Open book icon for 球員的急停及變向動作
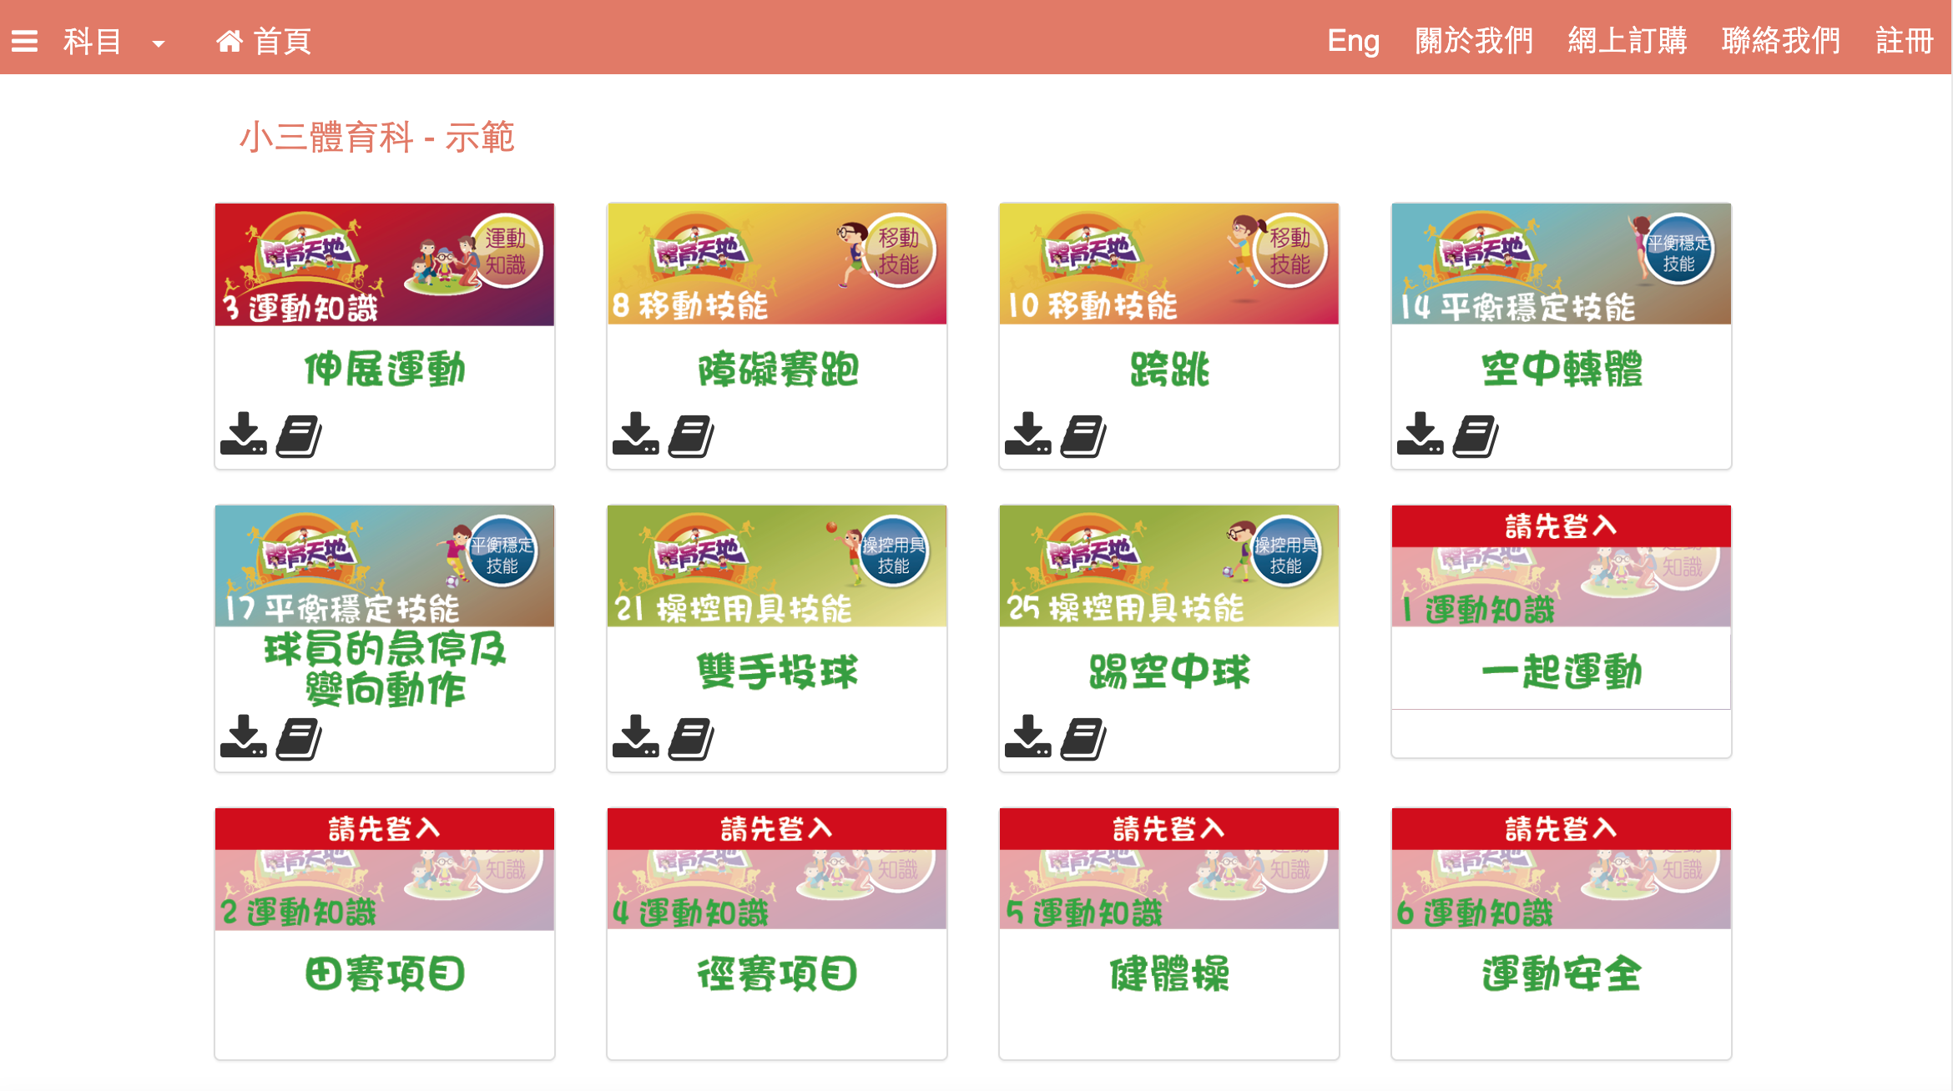This screenshot has width=1953, height=1091. 299,738
